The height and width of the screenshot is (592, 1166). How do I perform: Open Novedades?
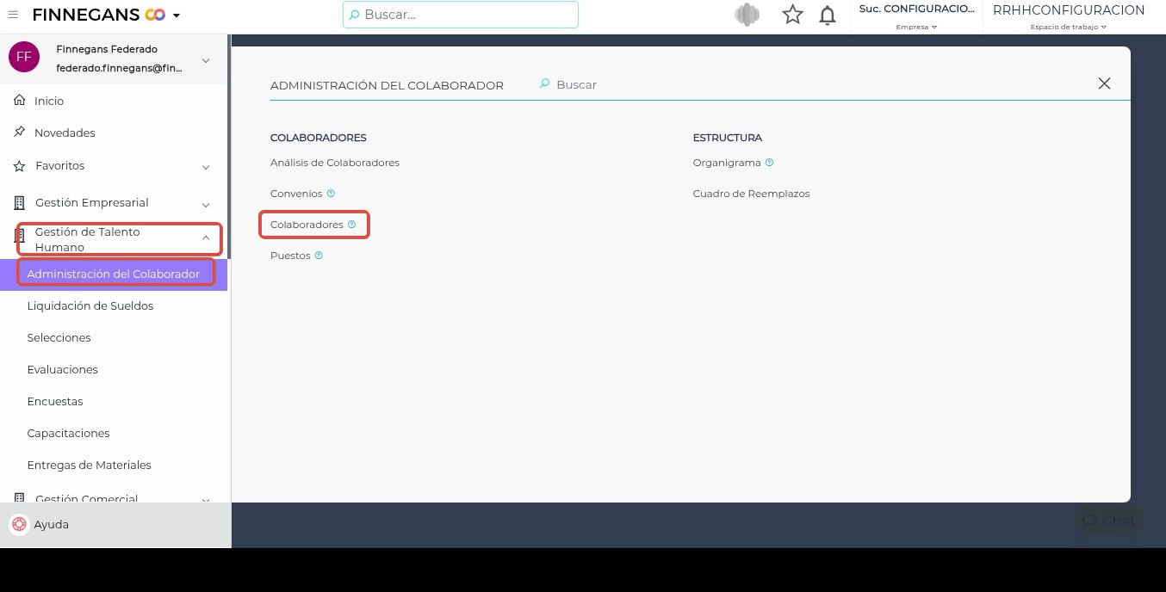(65, 133)
